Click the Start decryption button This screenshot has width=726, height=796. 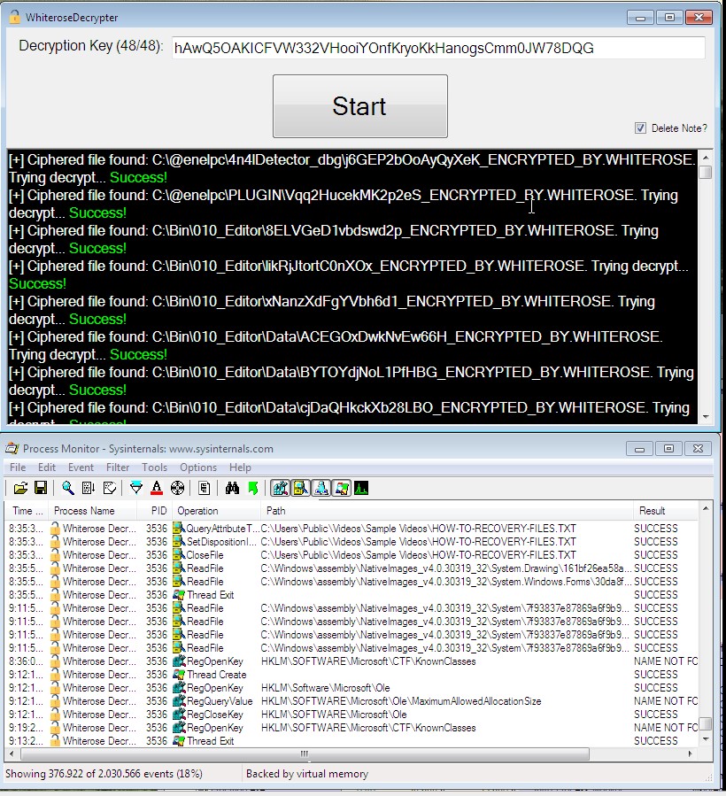tap(360, 106)
